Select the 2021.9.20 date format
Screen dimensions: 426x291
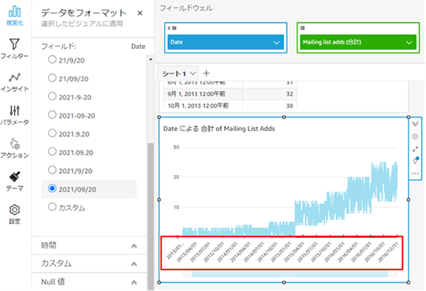click(52, 133)
